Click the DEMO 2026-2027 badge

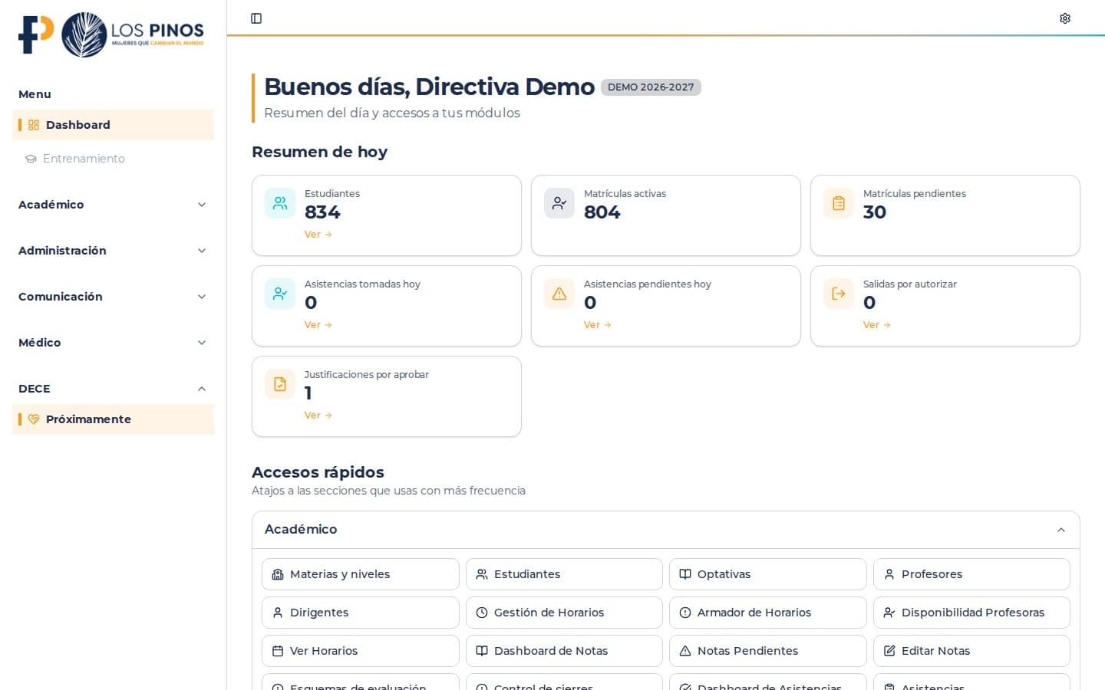[x=651, y=87]
